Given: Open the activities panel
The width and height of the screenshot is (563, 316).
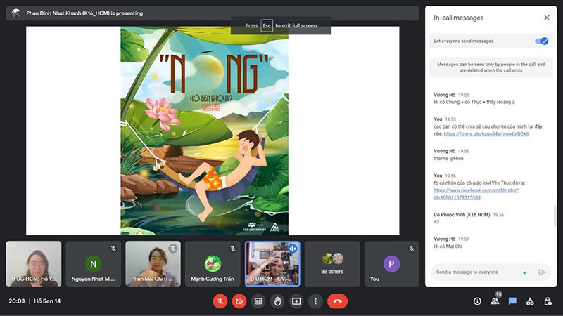Looking at the screenshot, I should (x=529, y=301).
